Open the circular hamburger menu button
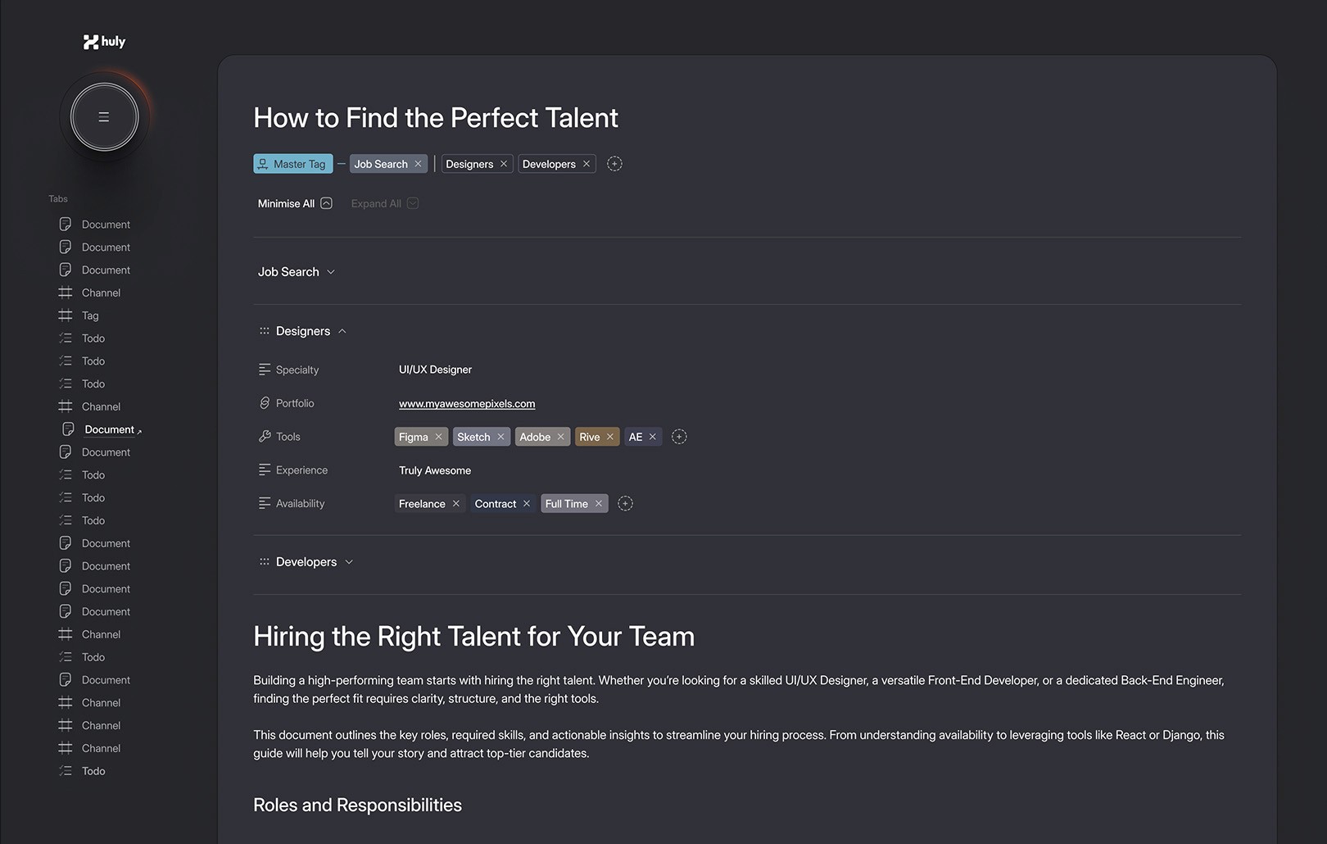 click(104, 117)
